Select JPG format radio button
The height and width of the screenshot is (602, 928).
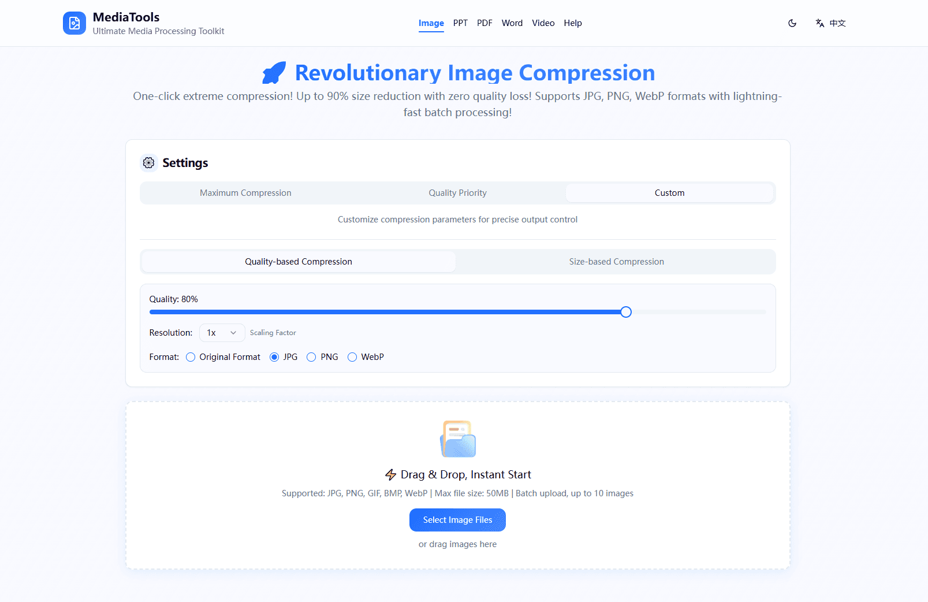coord(274,357)
